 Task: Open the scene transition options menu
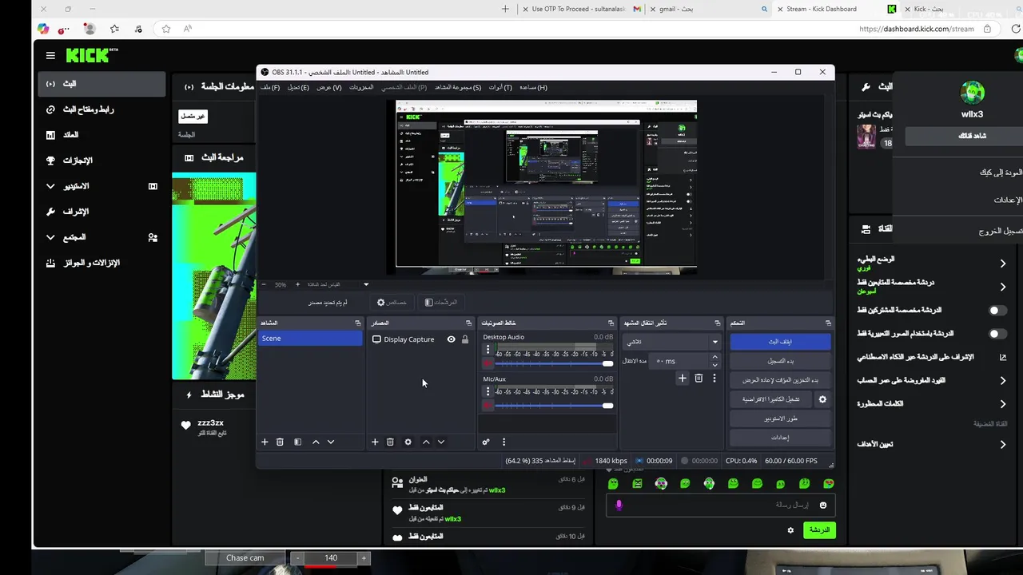(x=715, y=378)
